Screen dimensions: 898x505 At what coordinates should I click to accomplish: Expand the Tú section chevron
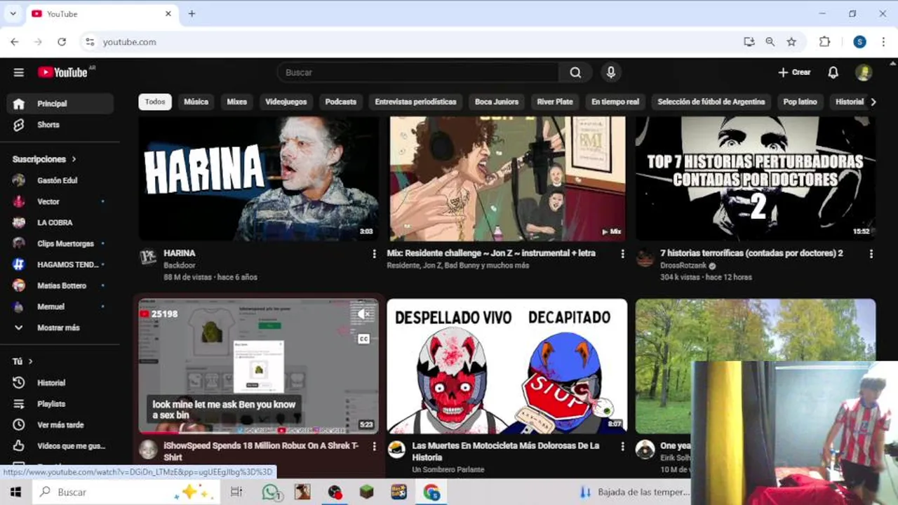pyautogui.click(x=30, y=361)
